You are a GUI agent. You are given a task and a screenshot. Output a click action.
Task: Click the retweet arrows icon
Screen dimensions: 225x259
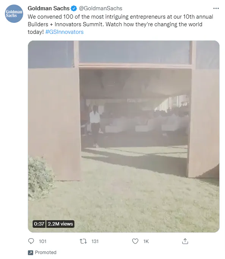[x=83, y=242]
